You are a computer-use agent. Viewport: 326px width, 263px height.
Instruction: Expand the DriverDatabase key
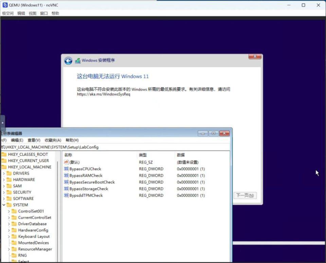click(9, 224)
